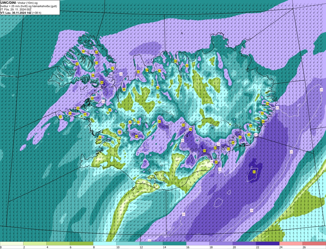The image size is (326, 249).
Task: Select the '26' tick label on color scale
Action: tap(304, 247)
